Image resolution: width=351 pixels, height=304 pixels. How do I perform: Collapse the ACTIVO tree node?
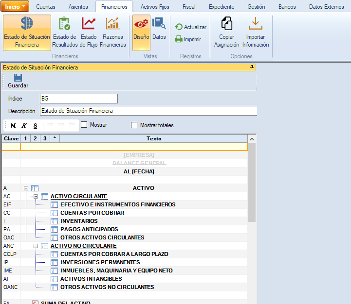(26, 188)
